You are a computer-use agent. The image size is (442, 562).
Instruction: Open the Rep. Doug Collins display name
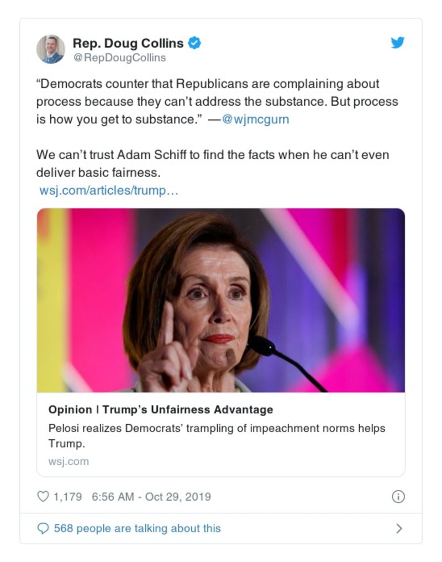pyautogui.click(x=129, y=43)
